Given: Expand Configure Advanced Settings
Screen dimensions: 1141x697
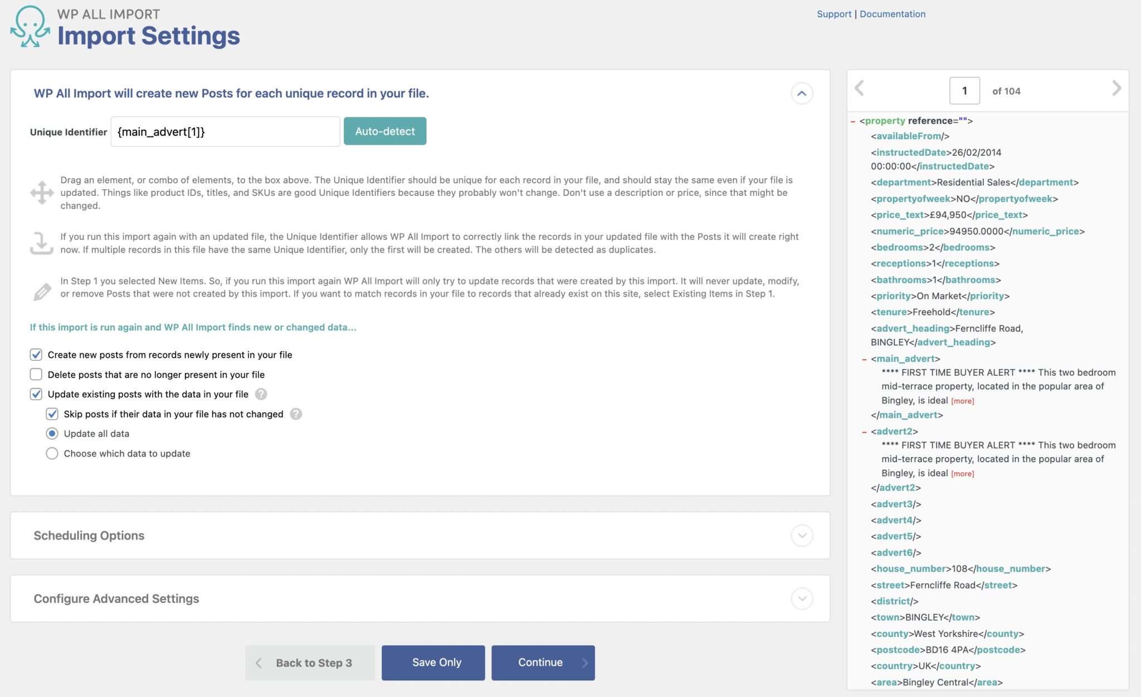Looking at the screenshot, I should tap(802, 598).
